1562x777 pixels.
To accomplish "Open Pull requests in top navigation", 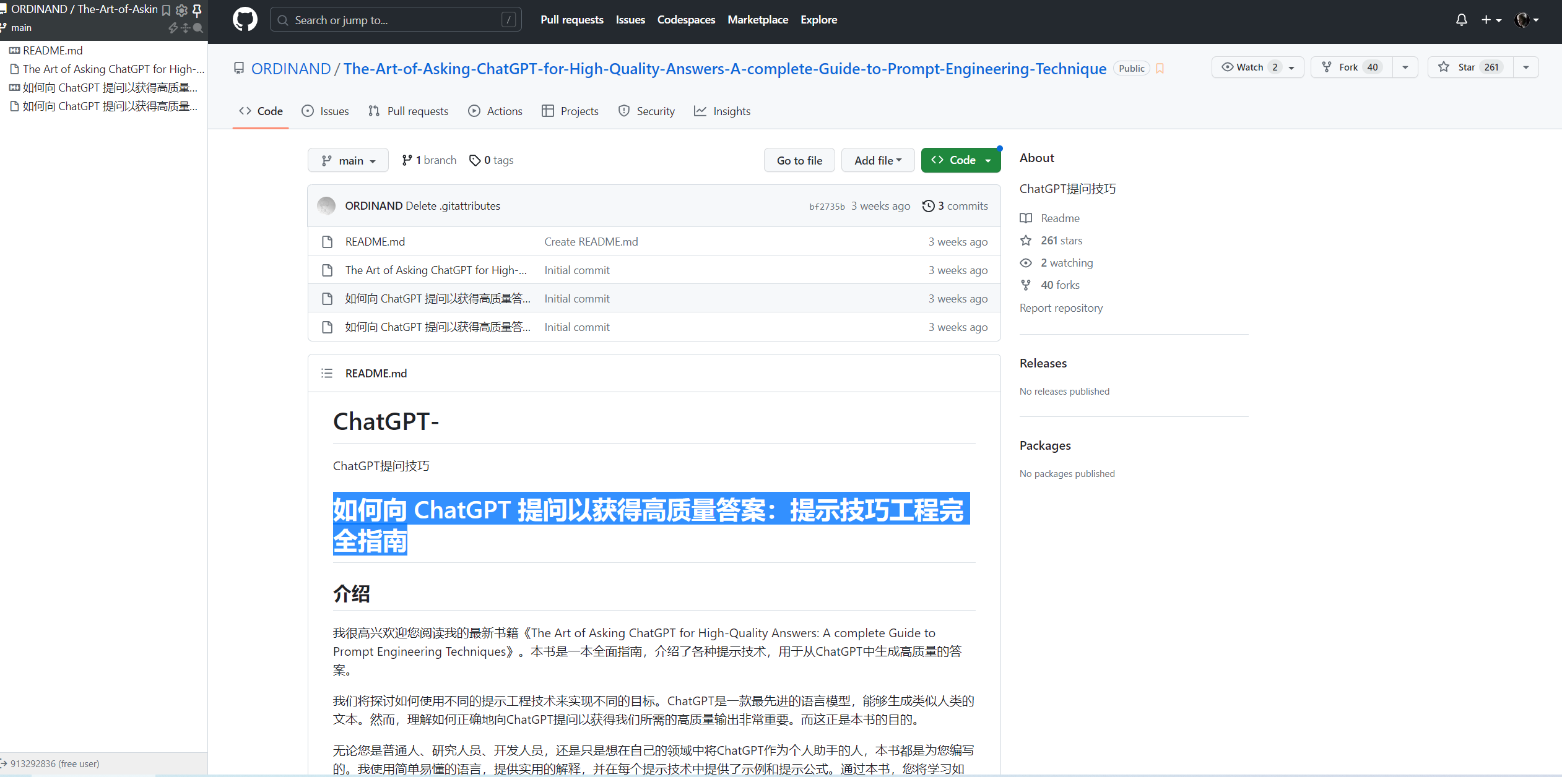I will [x=571, y=20].
